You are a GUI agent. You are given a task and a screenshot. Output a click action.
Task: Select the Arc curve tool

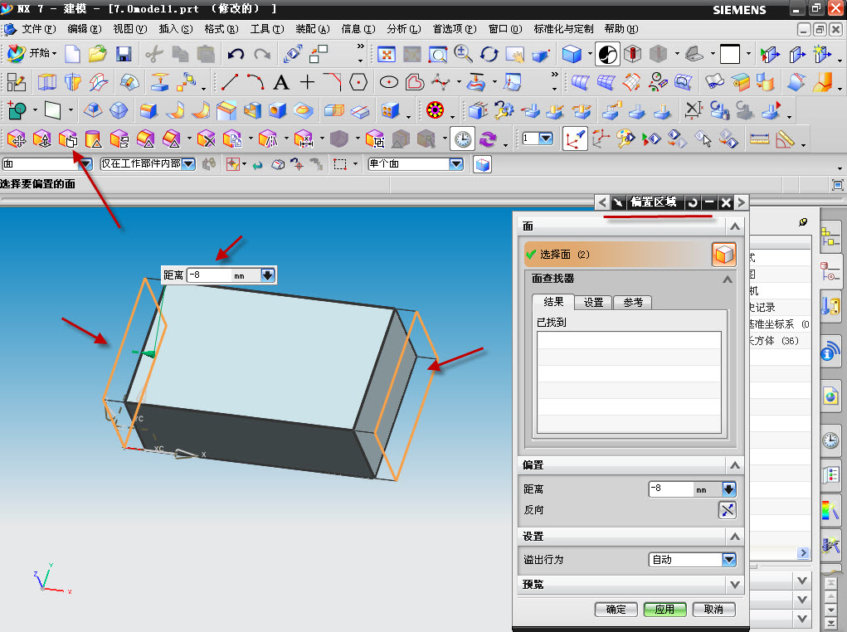(256, 82)
